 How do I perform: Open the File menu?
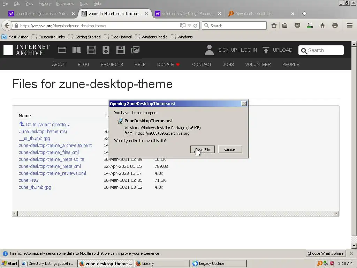5,3
